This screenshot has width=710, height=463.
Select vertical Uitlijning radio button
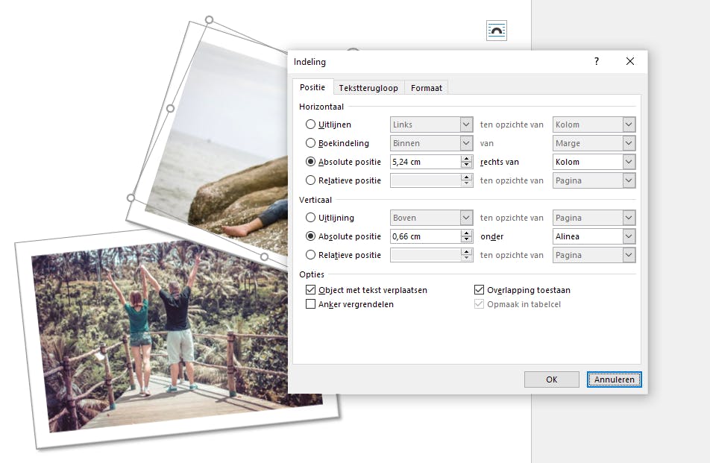pos(310,218)
